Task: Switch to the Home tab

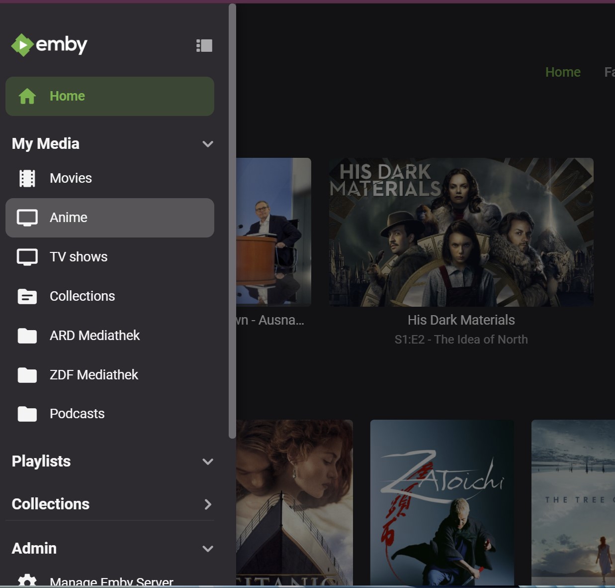Action: pos(563,72)
